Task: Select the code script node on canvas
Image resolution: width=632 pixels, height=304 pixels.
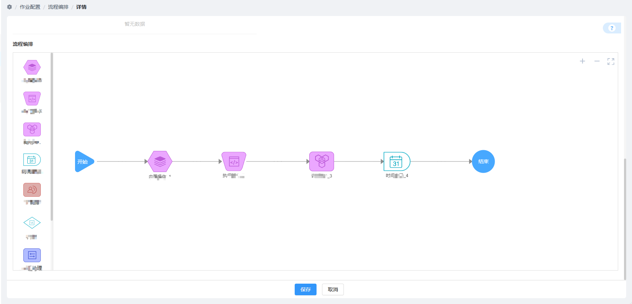Action: click(234, 161)
